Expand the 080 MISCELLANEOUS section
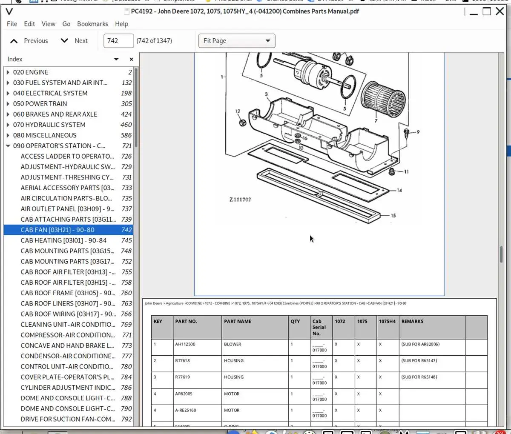 pos(8,135)
